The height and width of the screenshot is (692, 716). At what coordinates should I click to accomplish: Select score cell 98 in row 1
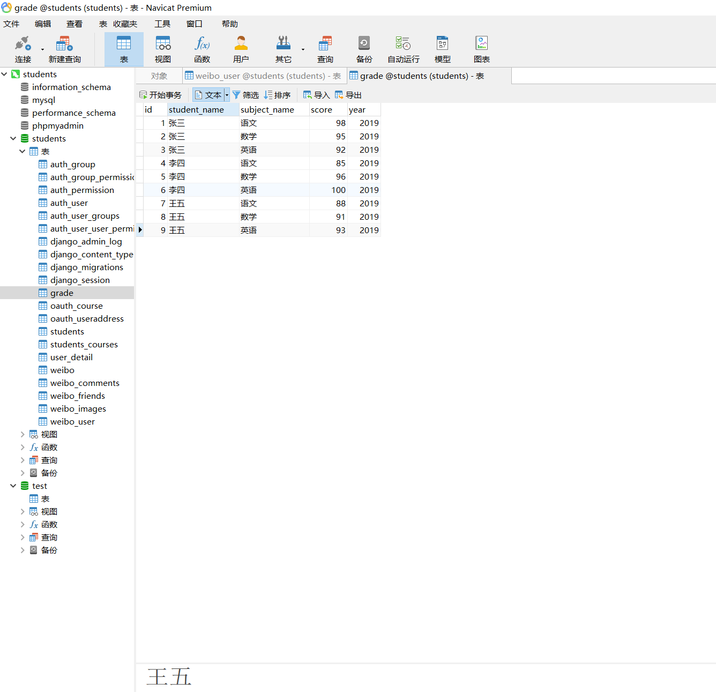[x=329, y=123]
